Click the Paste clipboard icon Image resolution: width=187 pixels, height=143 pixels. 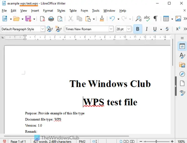(88, 19)
